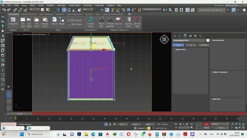
Task: Toggle the Auto key button
Action: pos(206,124)
